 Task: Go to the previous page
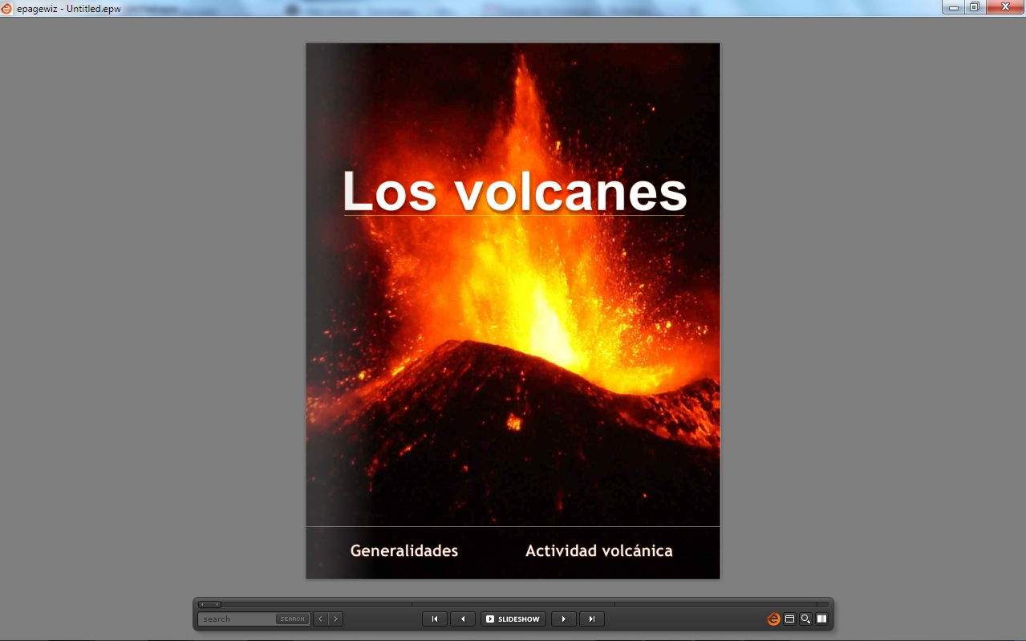point(462,619)
